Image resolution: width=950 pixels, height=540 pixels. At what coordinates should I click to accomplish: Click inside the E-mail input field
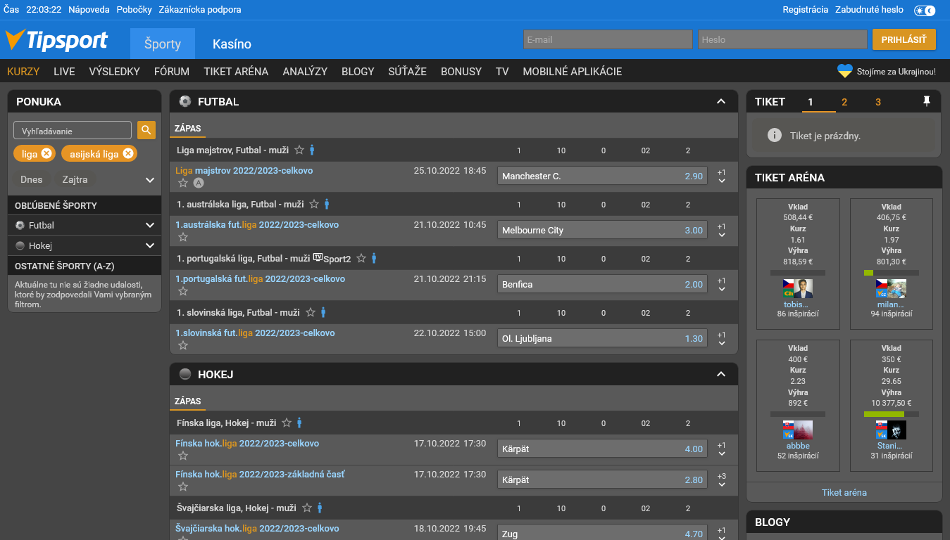click(x=607, y=39)
